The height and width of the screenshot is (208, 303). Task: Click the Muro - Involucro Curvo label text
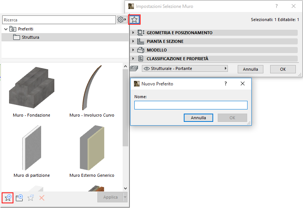click(x=92, y=115)
